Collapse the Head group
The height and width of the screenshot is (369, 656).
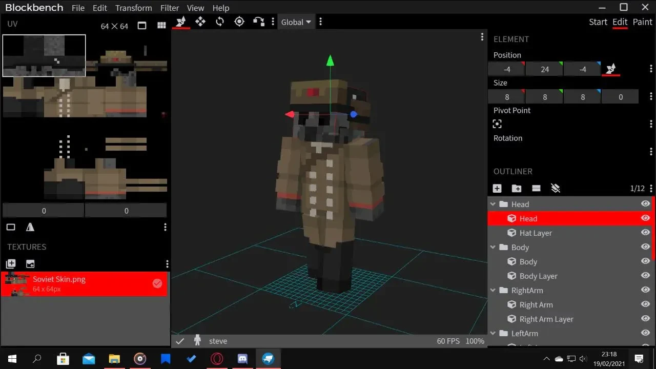pos(493,204)
